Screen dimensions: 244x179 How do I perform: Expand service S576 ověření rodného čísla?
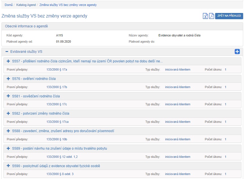pos(8,79)
